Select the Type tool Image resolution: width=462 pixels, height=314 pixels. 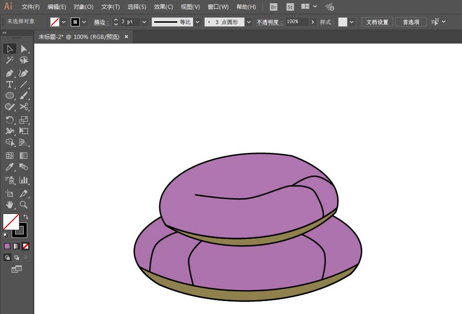9,85
